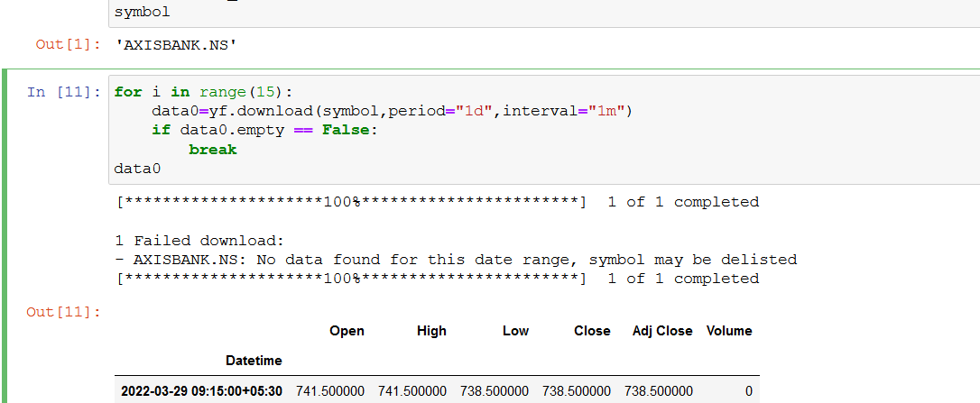Click the 'Out[11]:' output prompt

(x=64, y=313)
